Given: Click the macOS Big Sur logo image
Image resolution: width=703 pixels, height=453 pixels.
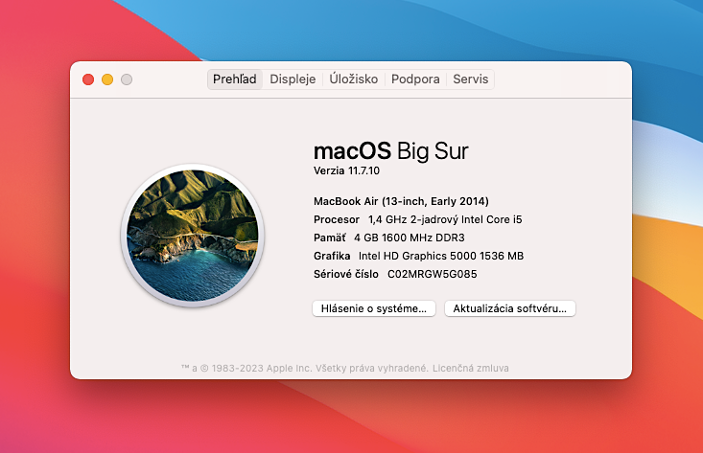Looking at the screenshot, I should 193,236.
